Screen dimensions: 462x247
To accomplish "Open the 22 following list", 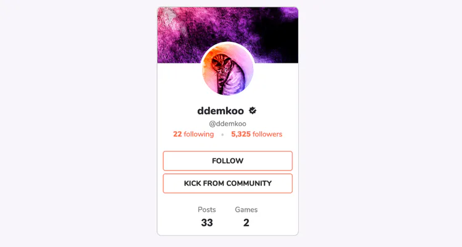I will 193,134.
